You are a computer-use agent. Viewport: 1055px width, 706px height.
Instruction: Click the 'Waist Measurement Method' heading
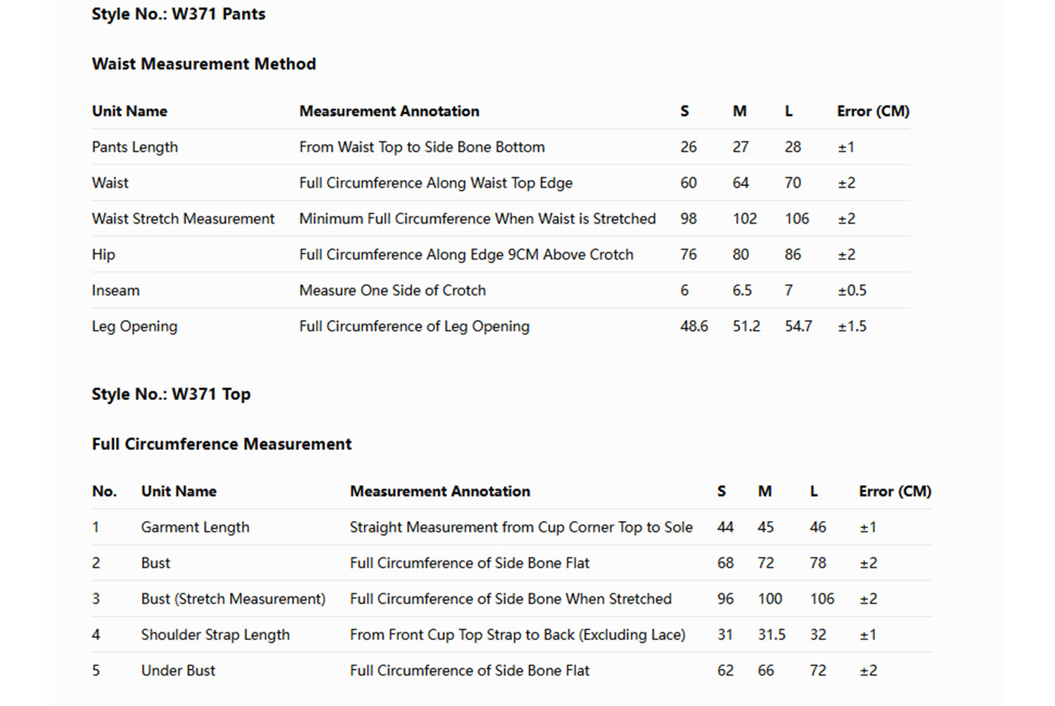tap(204, 64)
